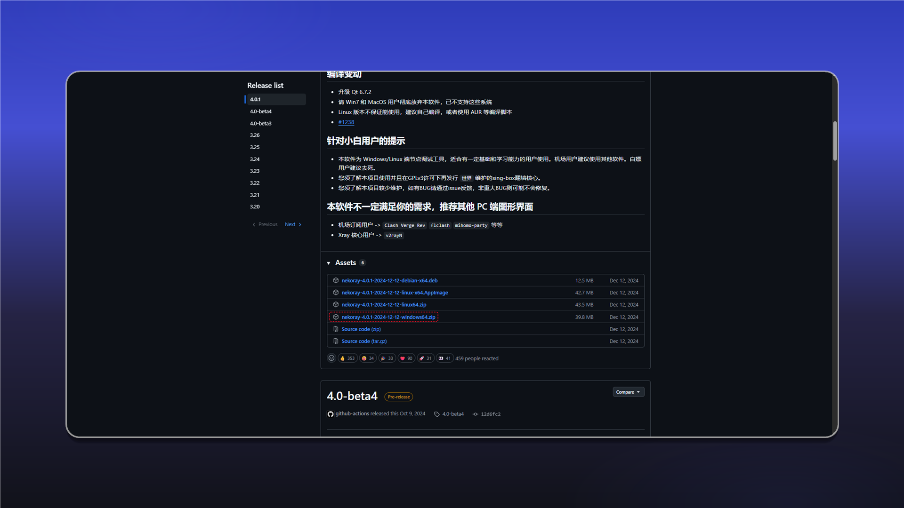Screen dimensions: 904x508
Task: Open issue link #1238
Action: pyautogui.click(x=346, y=122)
